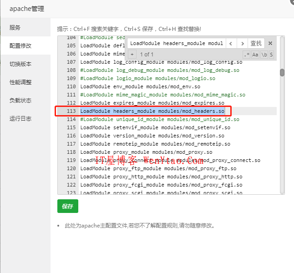Click the '1 of 1' match counter

tap(147, 55)
